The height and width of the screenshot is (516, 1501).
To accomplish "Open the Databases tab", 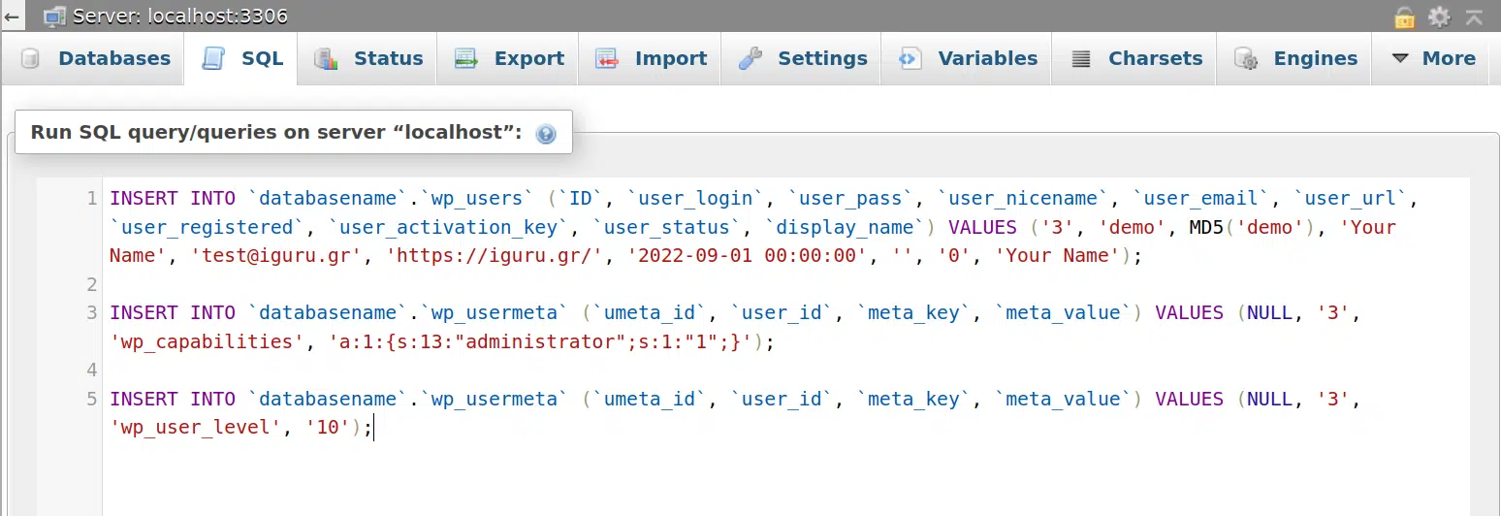I will click(x=94, y=58).
